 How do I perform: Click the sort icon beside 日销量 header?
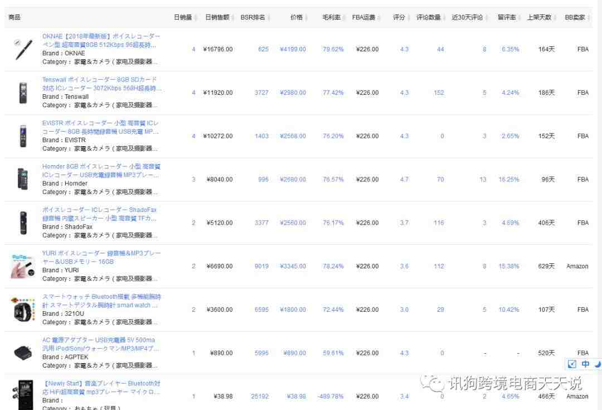click(x=196, y=18)
